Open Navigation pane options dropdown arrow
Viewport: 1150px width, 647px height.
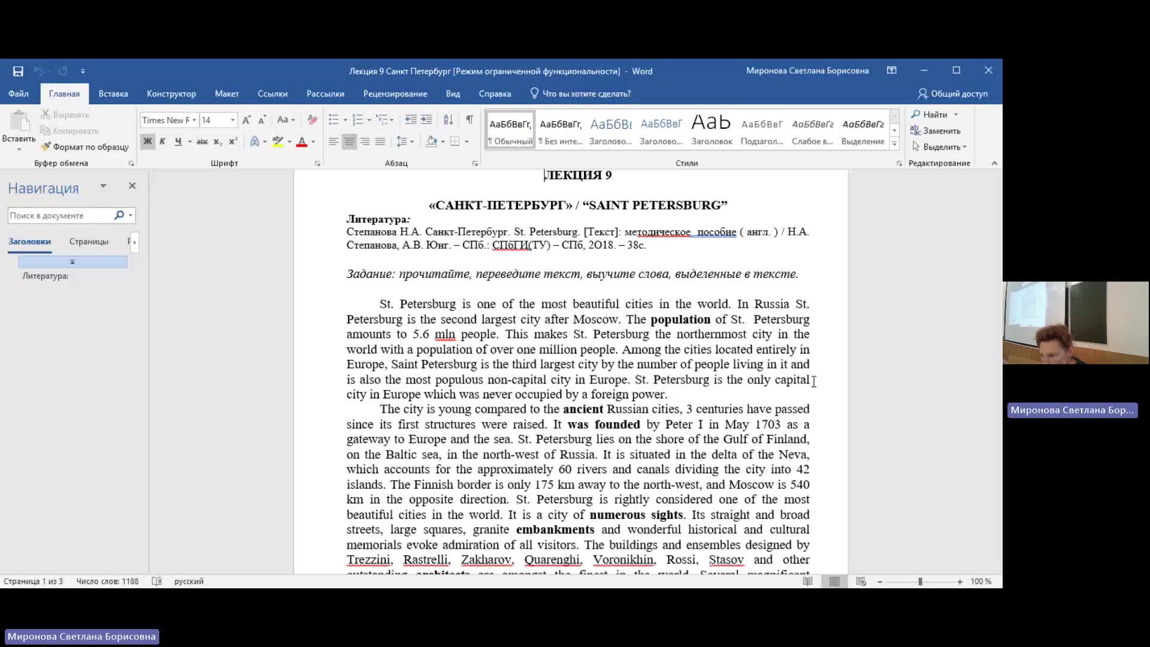pos(103,186)
